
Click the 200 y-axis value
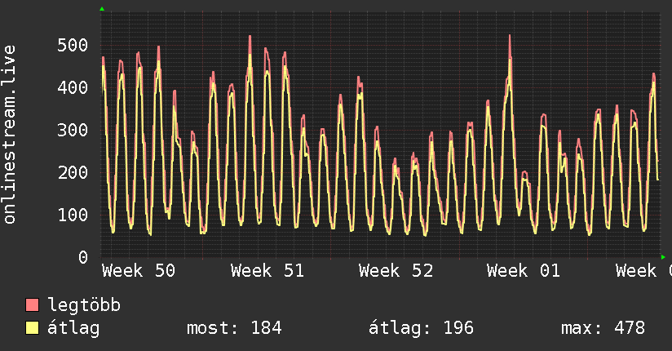(73, 172)
